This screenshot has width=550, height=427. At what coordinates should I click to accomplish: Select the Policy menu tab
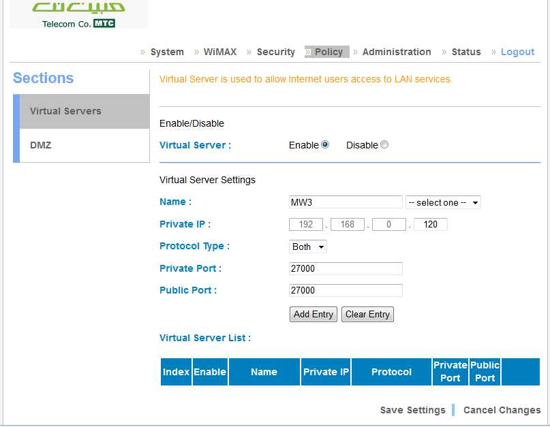tap(329, 52)
